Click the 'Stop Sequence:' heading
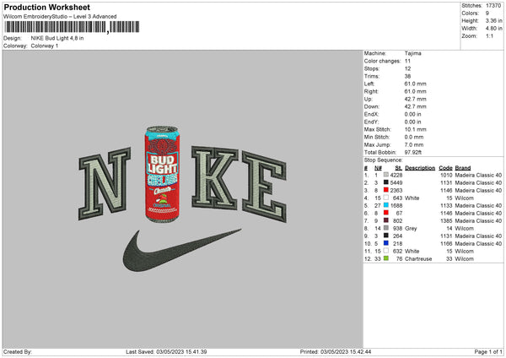Image resolution: width=506 pixels, height=358 pixels. click(x=384, y=160)
